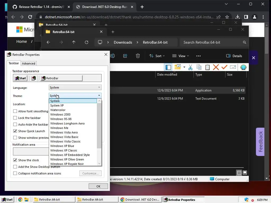The image size is (271, 203).
Task: Open the See more ellipsis menu
Action: point(198,56)
